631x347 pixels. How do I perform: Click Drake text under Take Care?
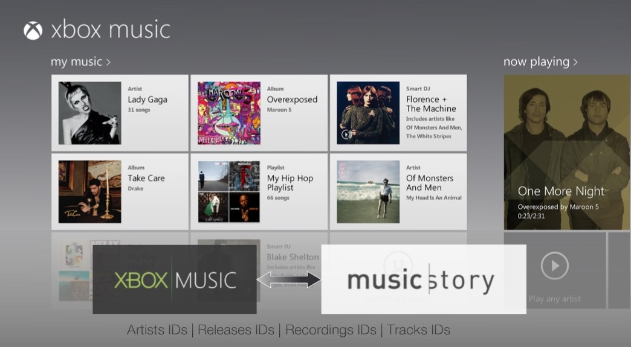pos(135,189)
